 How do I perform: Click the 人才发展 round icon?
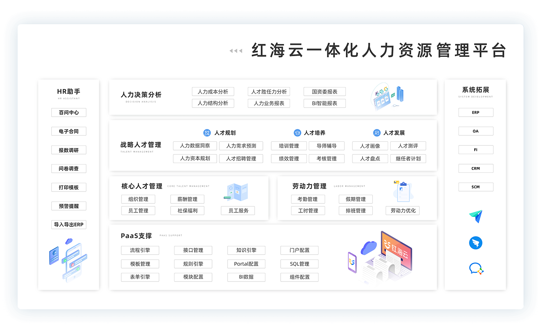(x=377, y=133)
